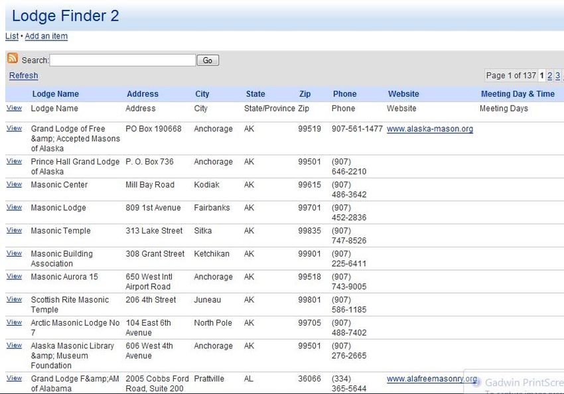Select zip code 99519
The width and height of the screenshot is (564, 394).
(309, 129)
